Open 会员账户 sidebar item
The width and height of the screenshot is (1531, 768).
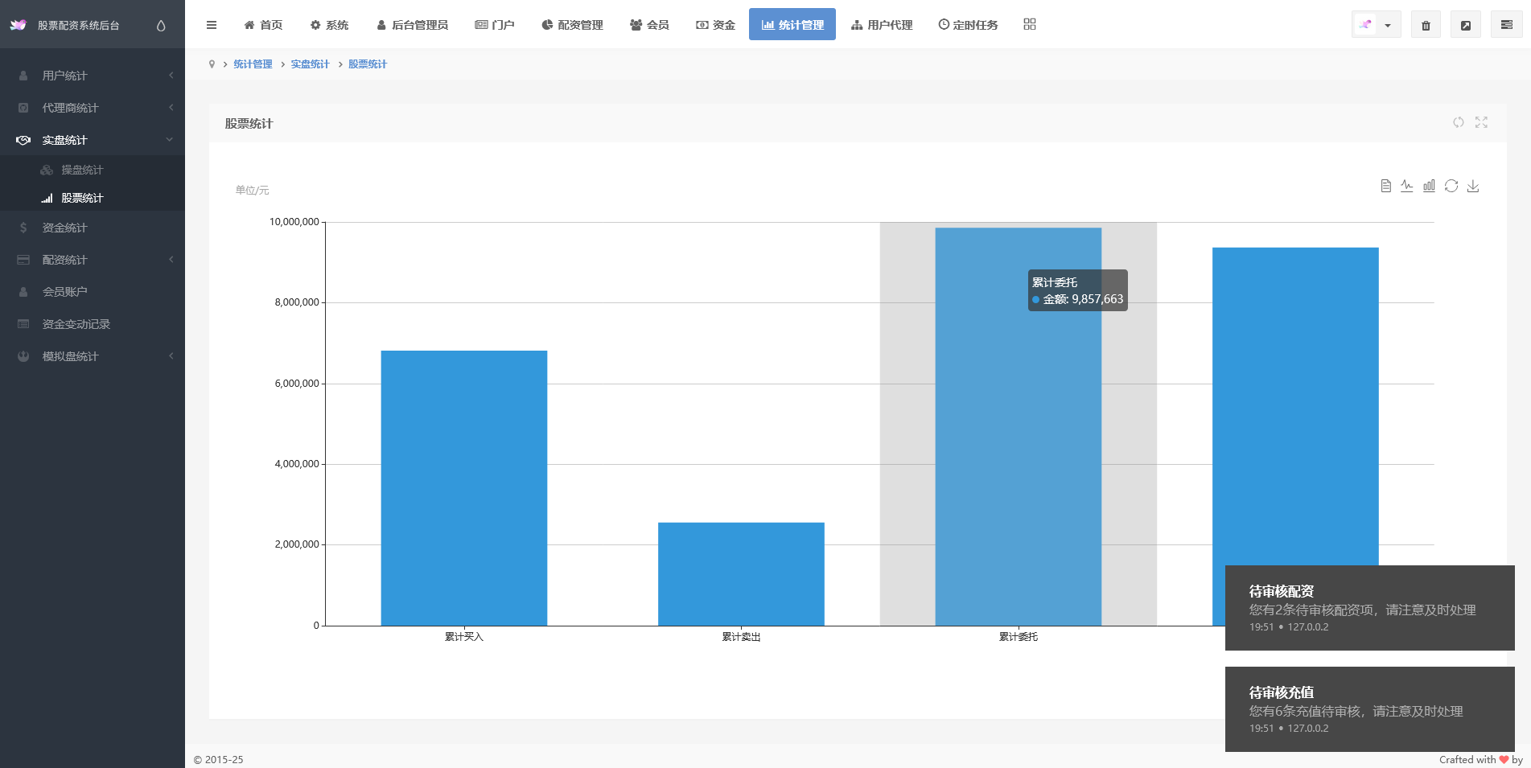[x=93, y=292]
